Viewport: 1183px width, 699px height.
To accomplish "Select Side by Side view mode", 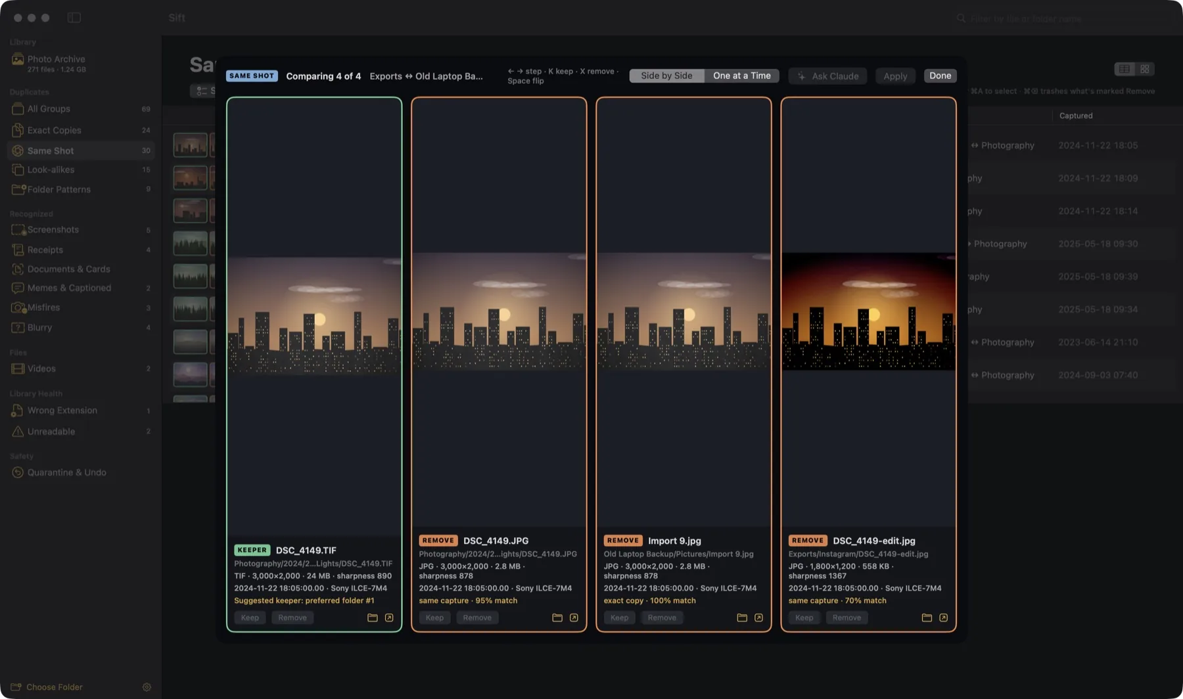I will click(666, 76).
